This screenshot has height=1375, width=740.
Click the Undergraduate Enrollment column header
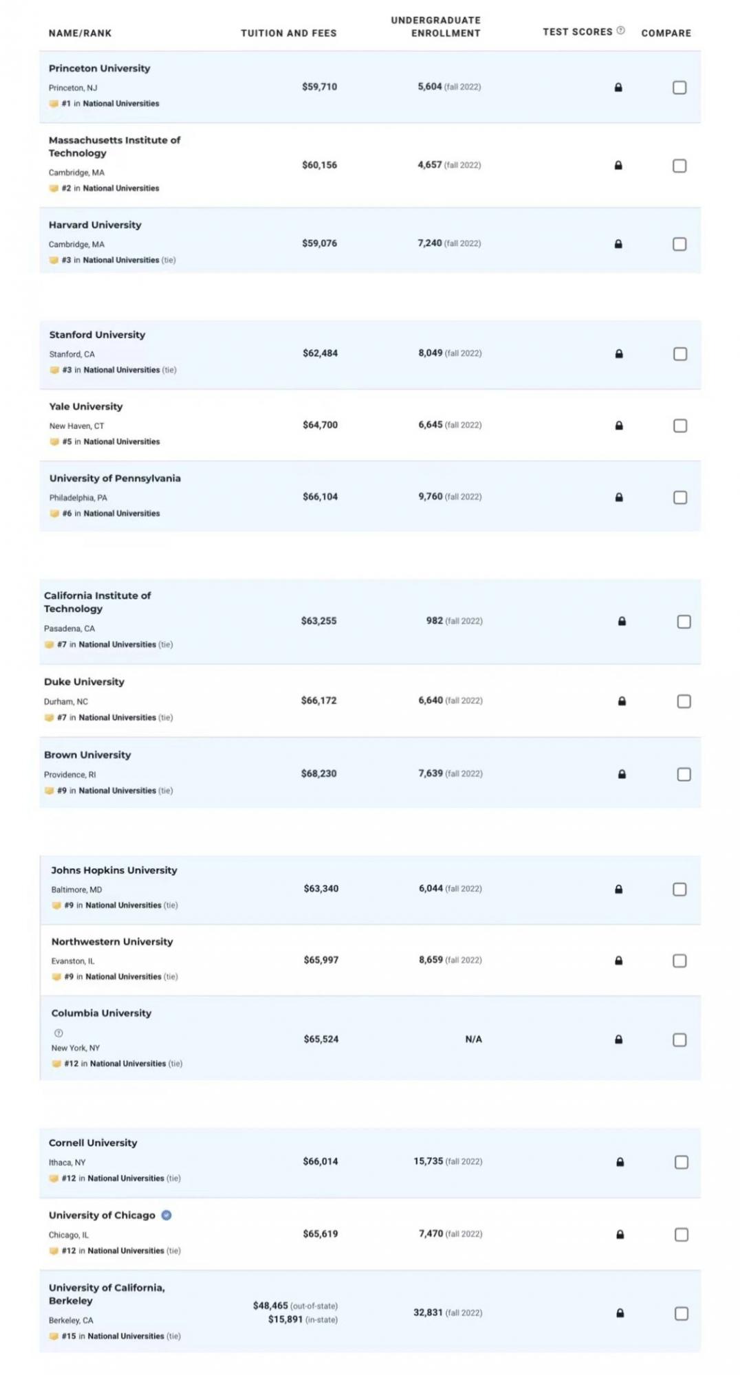tap(436, 26)
